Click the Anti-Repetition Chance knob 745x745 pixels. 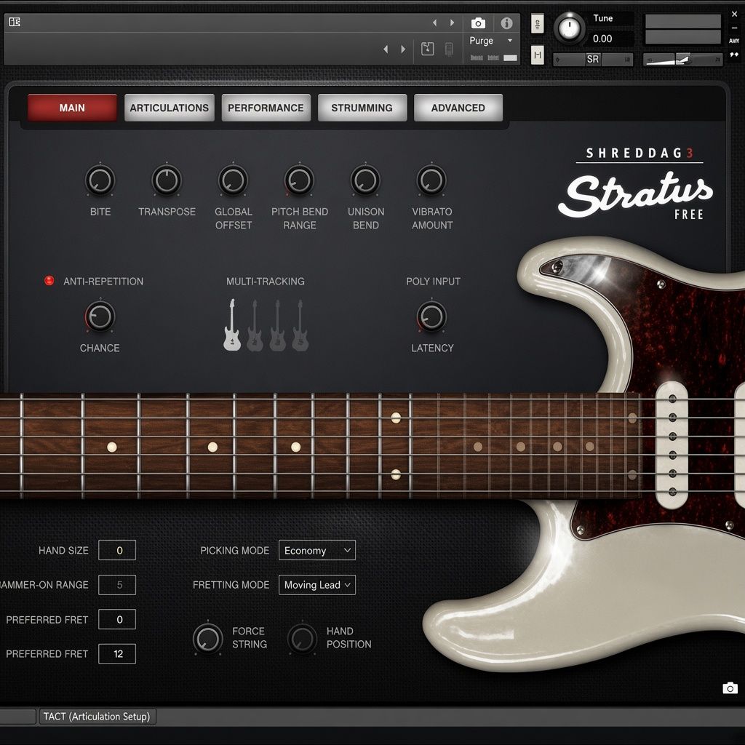click(100, 316)
